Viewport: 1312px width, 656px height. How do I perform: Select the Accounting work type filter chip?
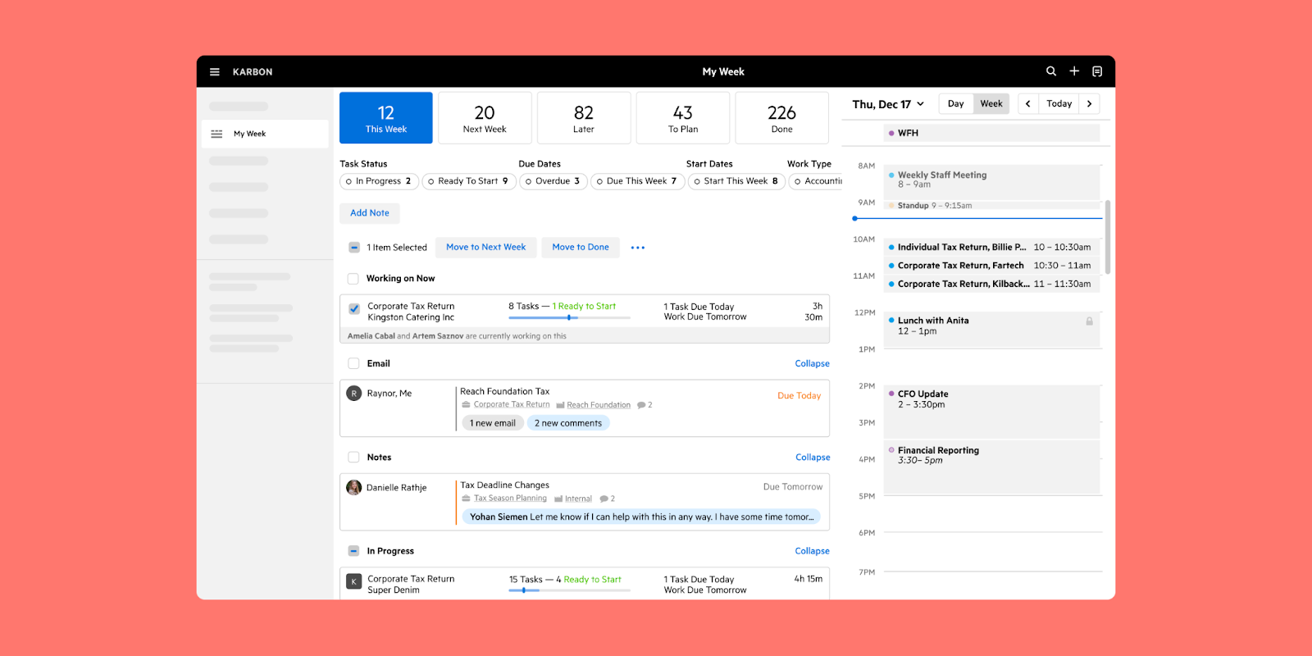[x=816, y=181]
